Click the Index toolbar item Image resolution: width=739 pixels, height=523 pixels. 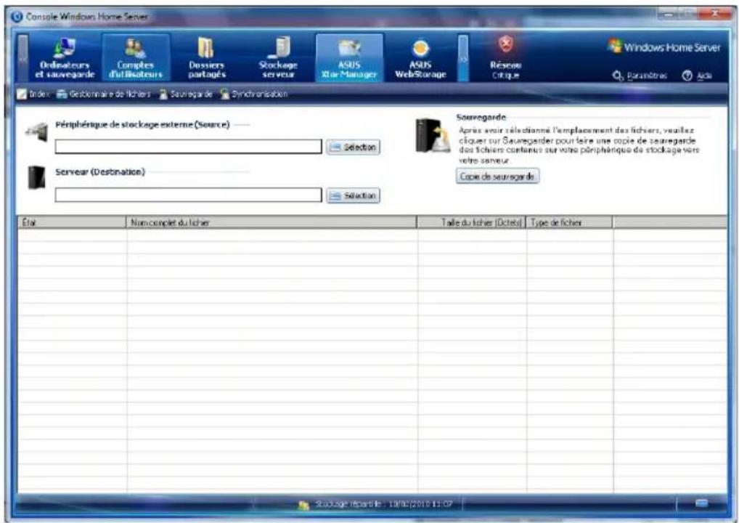(x=33, y=94)
